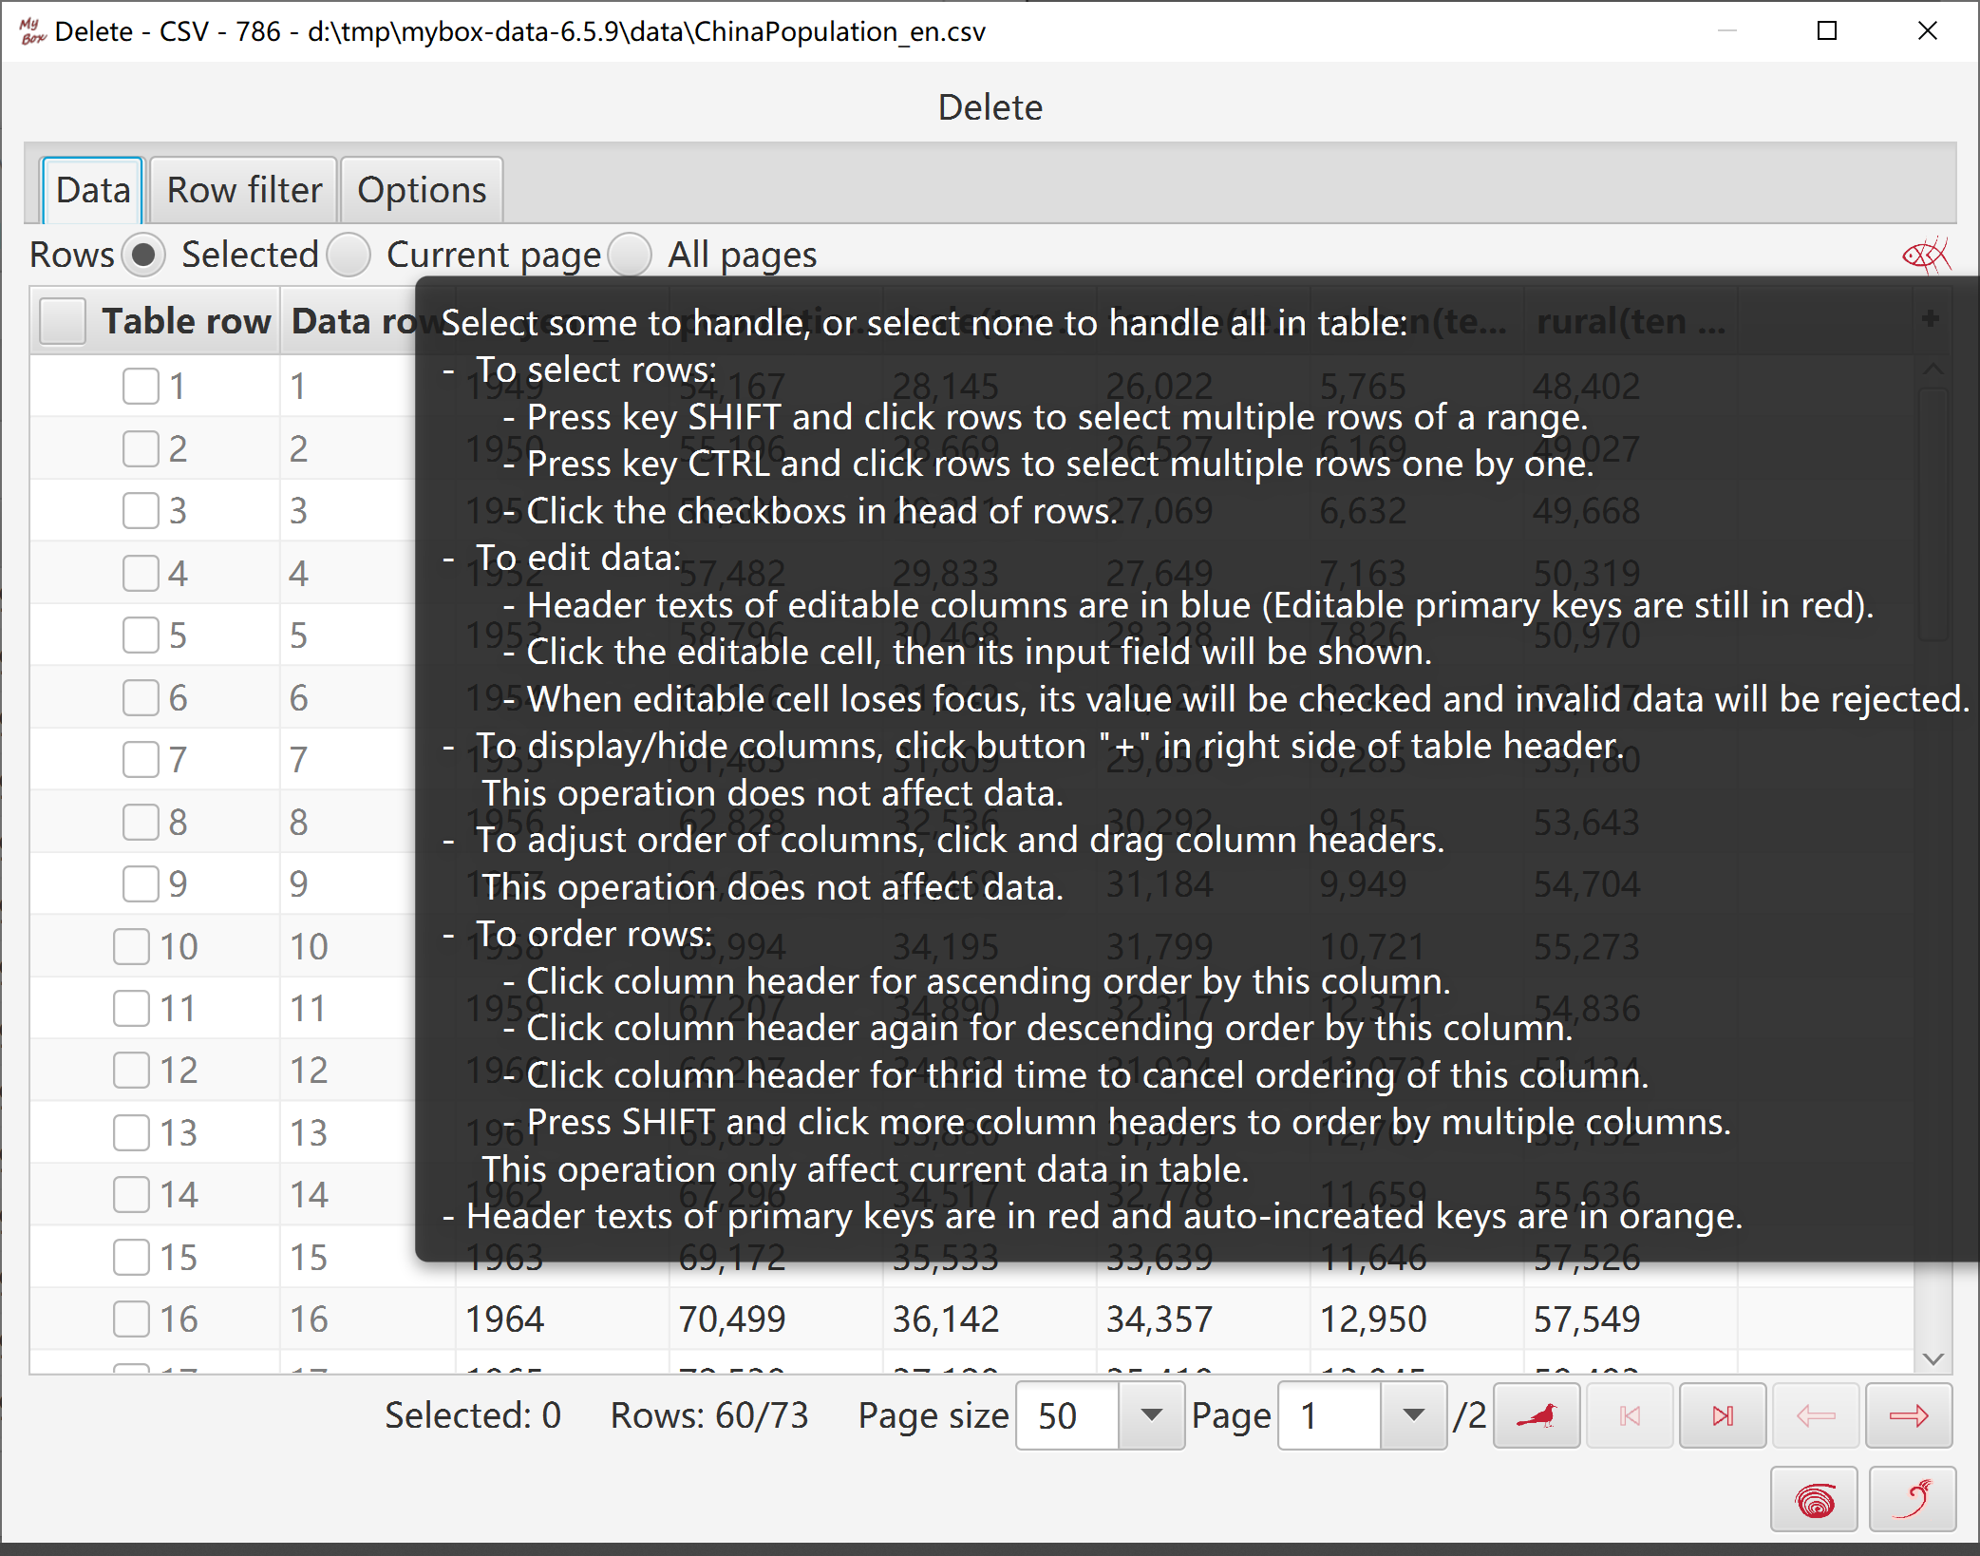The width and height of the screenshot is (1980, 1556).
Task: Check the checkbox for table row 16
Action: coord(131,1319)
